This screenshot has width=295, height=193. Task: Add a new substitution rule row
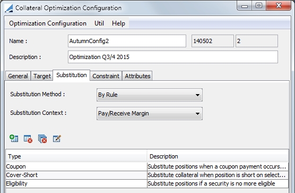(x=14, y=139)
